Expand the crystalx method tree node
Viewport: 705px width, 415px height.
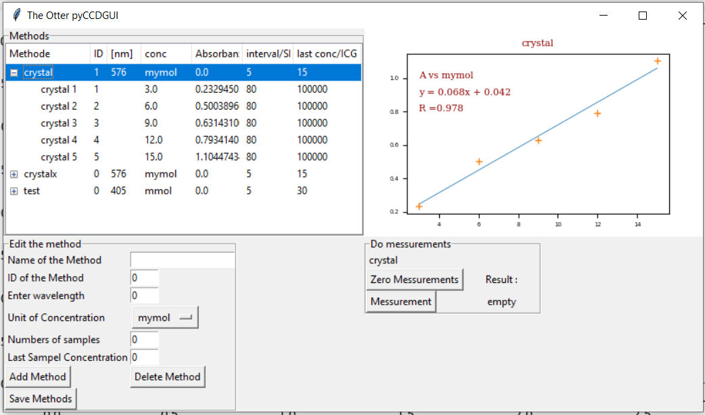14,174
